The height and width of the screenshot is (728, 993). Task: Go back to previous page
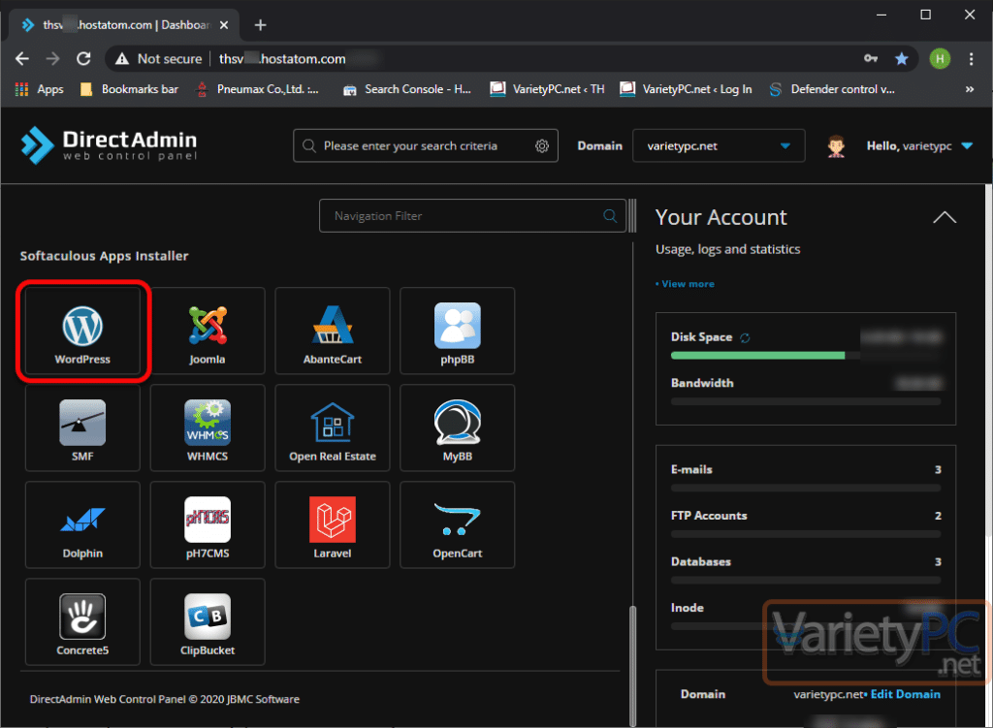click(22, 59)
